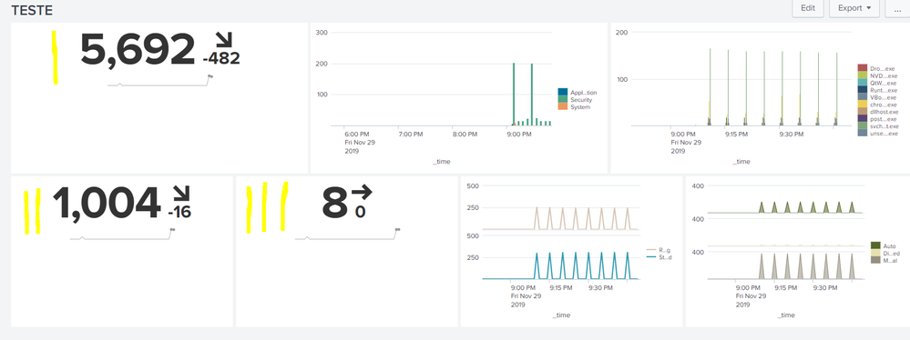Click the sparkline under the 1,004 value
The image size is (910, 340).
(x=122, y=235)
